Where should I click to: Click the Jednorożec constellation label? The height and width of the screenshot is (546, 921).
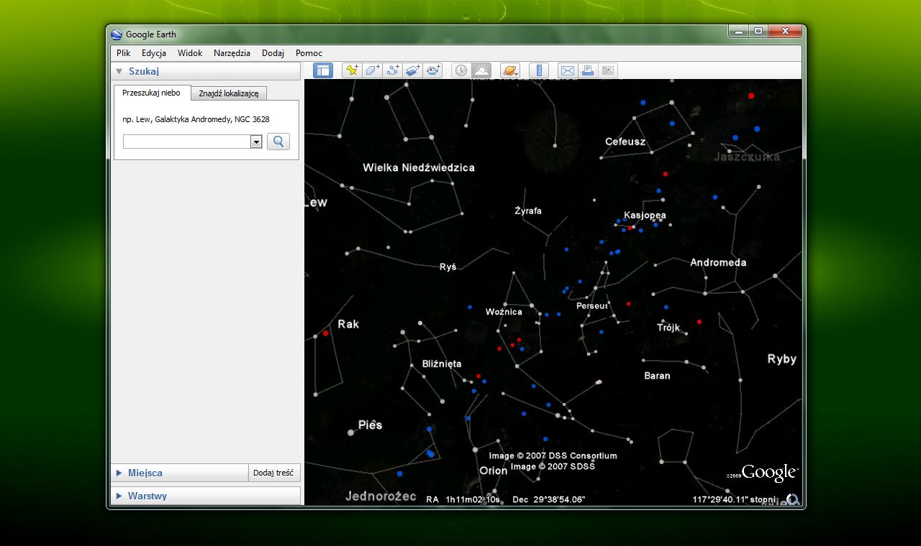pyautogui.click(x=381, y=496)
